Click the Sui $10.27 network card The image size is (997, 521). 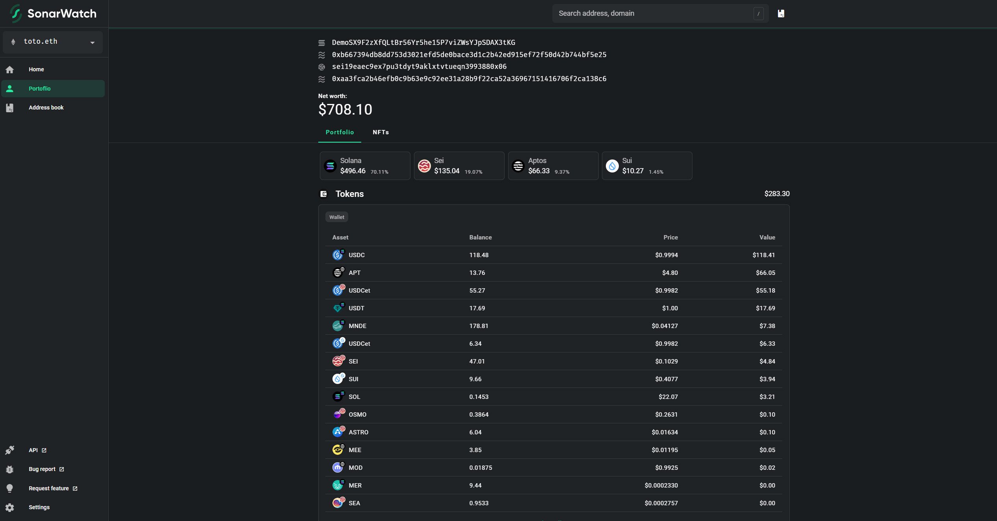647,166
